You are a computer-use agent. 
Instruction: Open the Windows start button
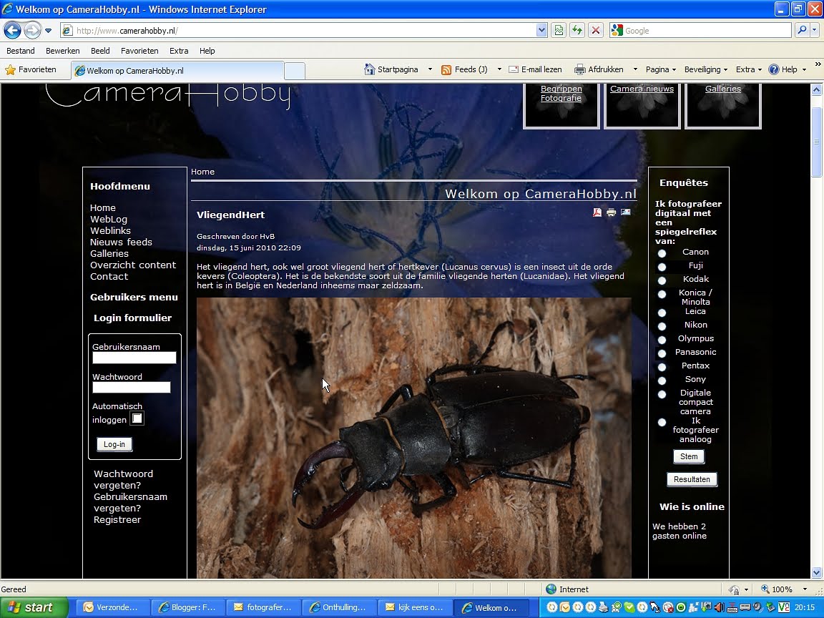click(34, 607)
